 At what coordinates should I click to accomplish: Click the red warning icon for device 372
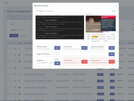(x=19, y=61)
